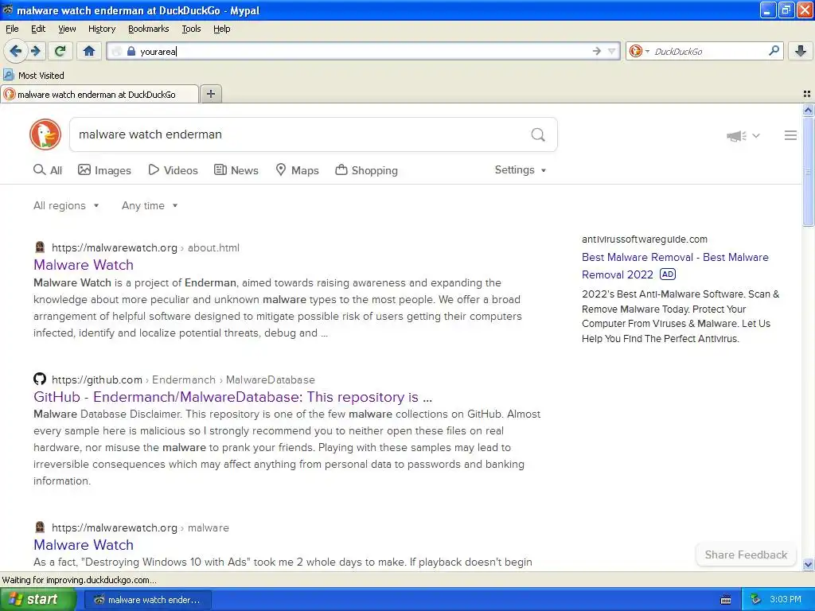Image resolution: width=815 pixels, height=611 pixels.
Task: Click the magnifier in the browser search box
Action: pyautogui.click(x=774, y=50)
